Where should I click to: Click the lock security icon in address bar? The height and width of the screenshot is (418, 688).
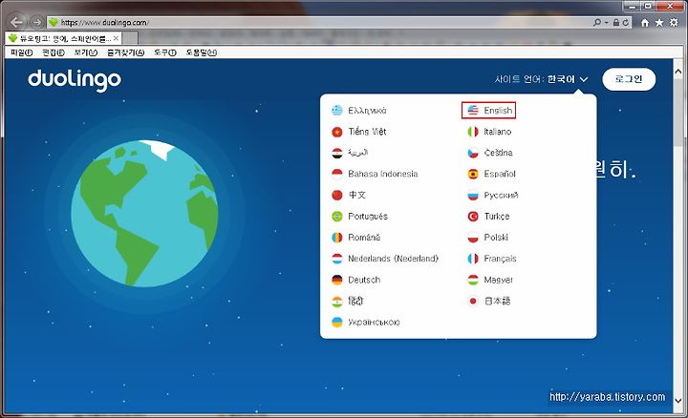(616, 22)
